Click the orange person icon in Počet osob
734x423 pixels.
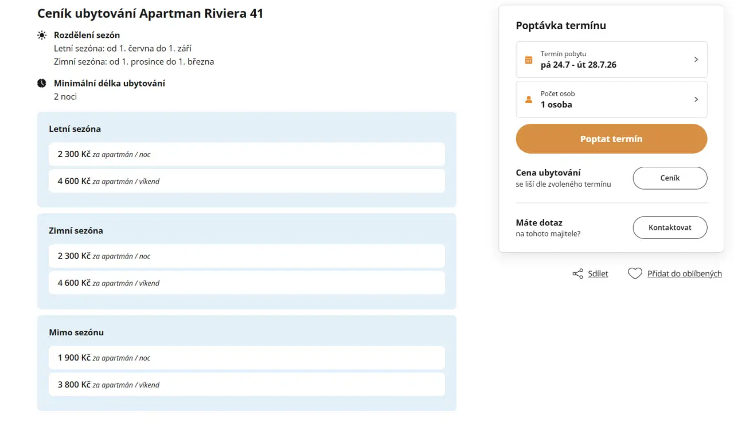529,99
